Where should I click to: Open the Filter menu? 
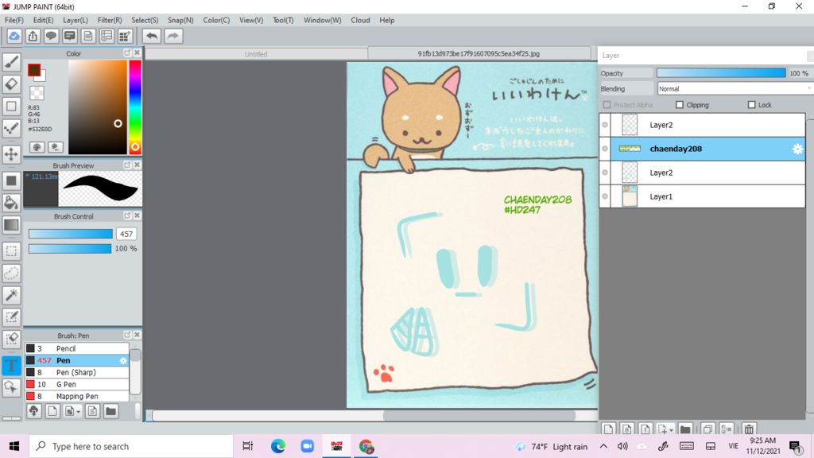(110, 20)
